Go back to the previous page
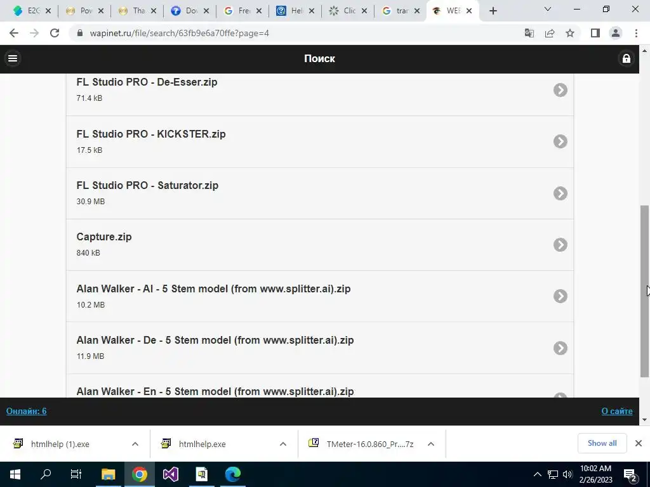This screenshot has width=650, height=487. (x=14, y=33)
